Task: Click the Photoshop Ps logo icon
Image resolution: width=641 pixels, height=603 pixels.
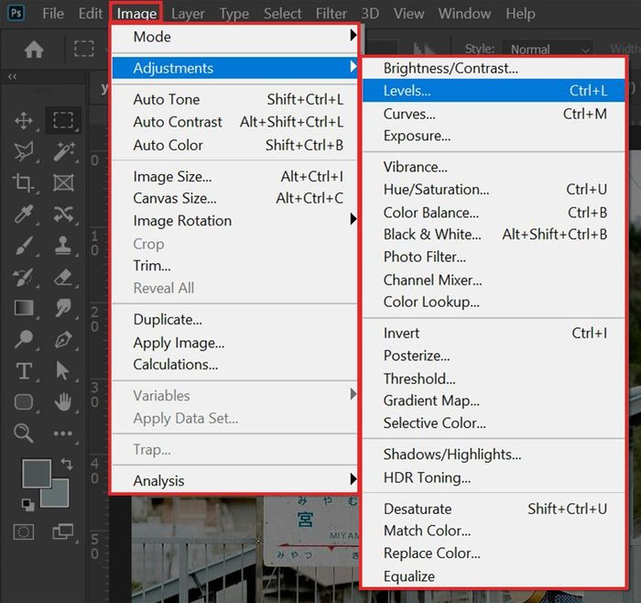Action: 16,13
